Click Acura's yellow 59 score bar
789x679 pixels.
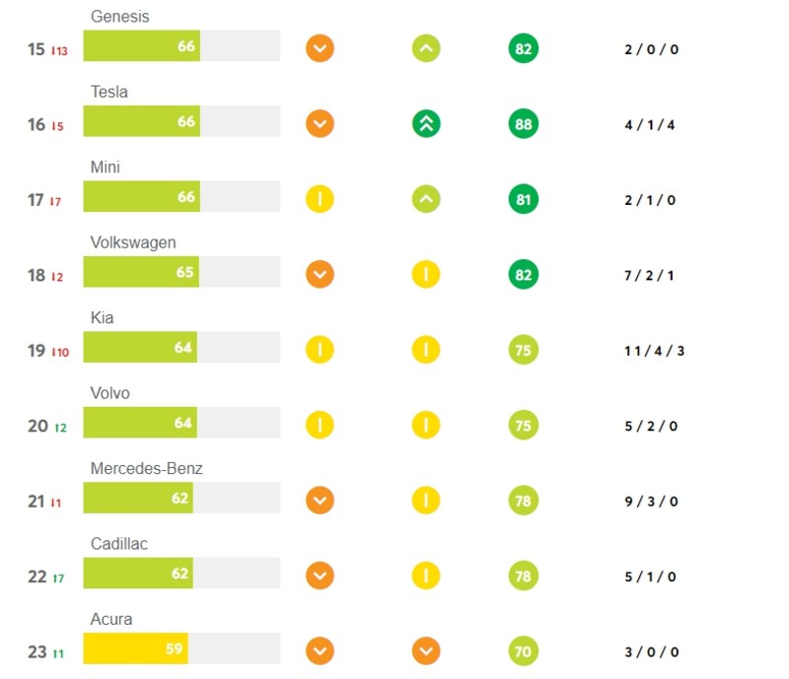135,648
